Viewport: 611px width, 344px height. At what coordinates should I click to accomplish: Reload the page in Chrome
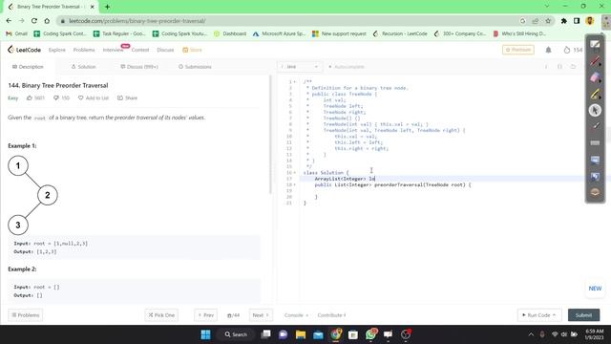tap(34, 21)
